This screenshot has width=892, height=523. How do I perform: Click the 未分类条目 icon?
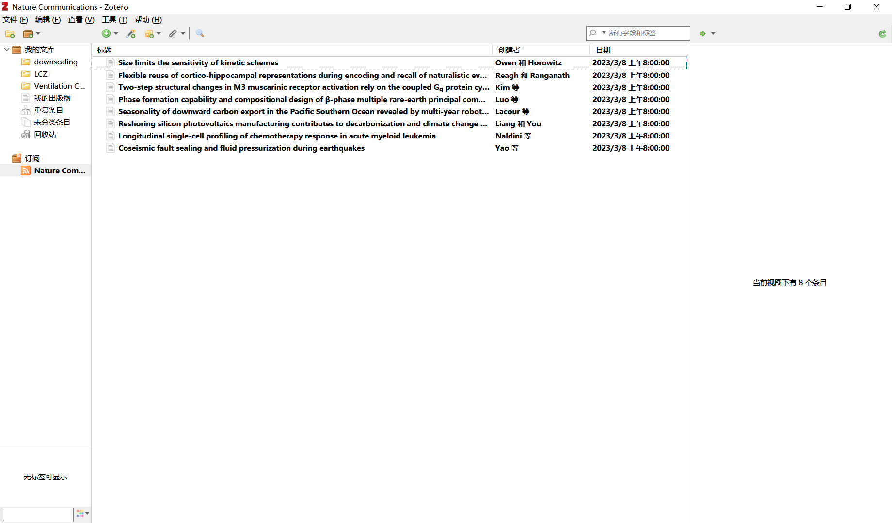[26, 123]
